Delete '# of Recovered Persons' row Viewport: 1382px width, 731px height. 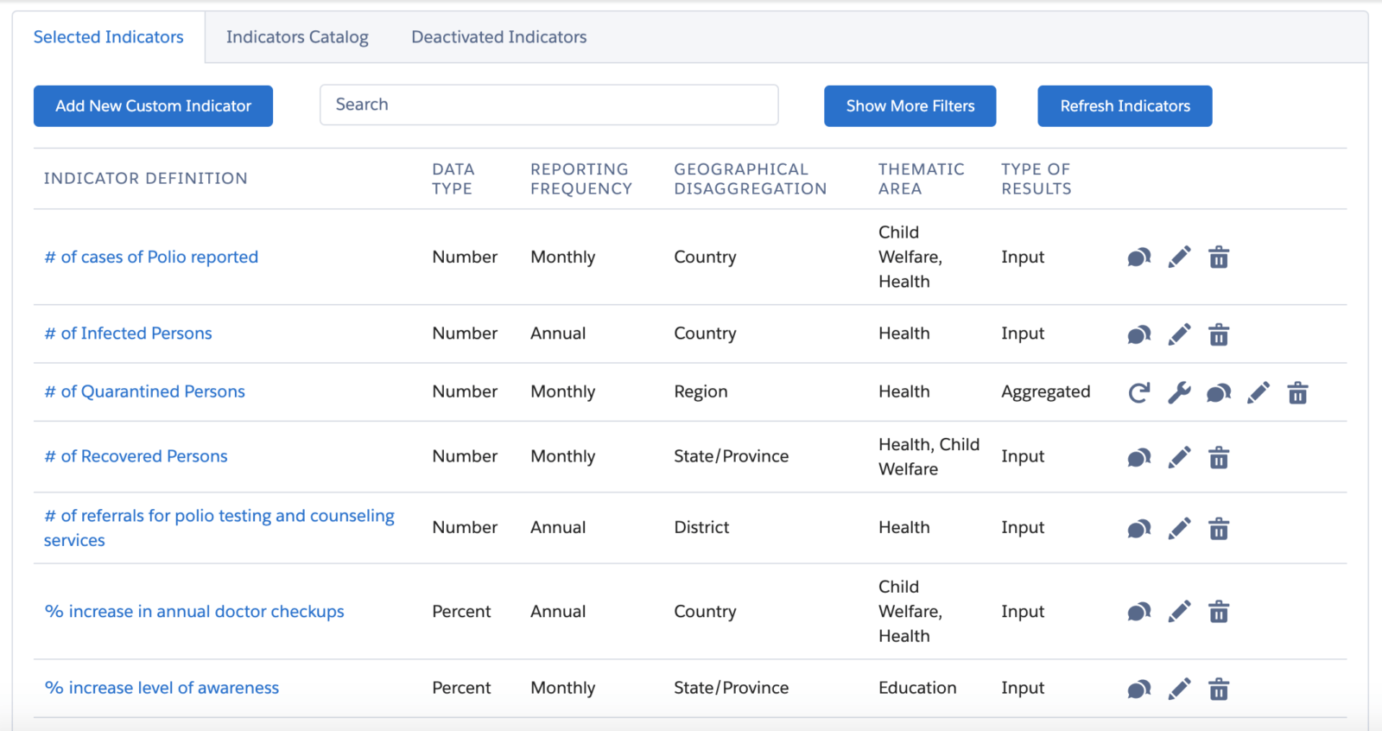tap(1219, 458)
